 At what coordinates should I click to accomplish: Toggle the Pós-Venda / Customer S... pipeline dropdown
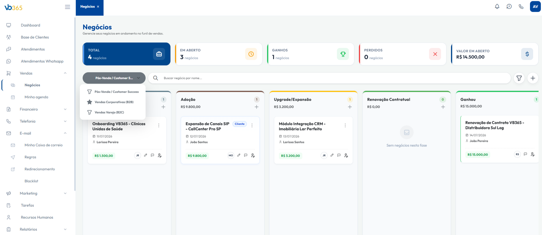[114, 78]
